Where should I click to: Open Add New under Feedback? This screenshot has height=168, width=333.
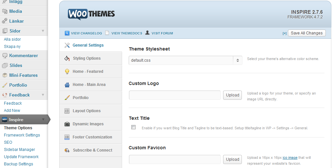(x=12, y=110)
